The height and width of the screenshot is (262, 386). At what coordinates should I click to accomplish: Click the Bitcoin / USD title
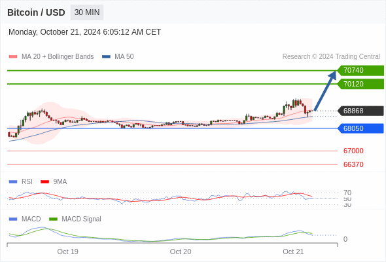[x=36, y=12]
